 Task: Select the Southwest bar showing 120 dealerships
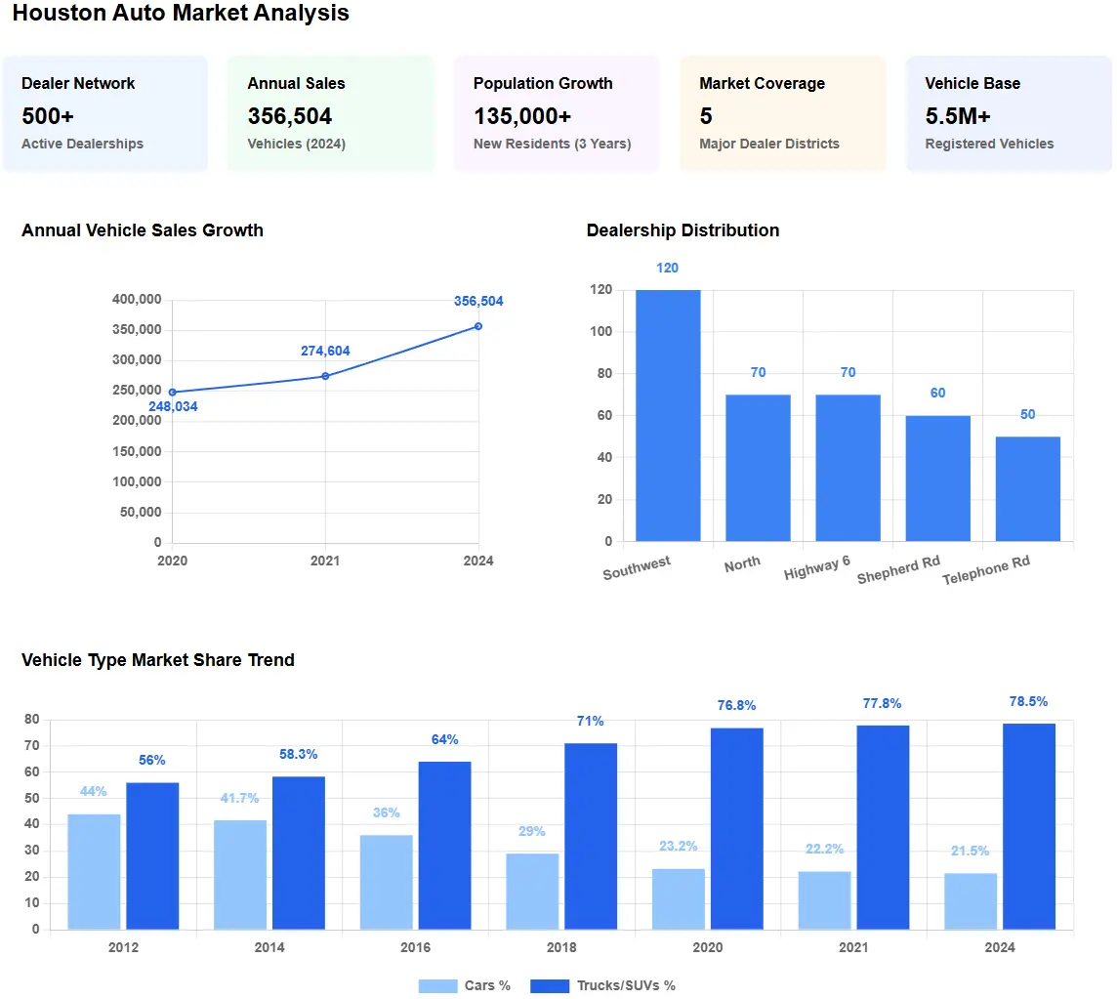(x=668, y=415)
